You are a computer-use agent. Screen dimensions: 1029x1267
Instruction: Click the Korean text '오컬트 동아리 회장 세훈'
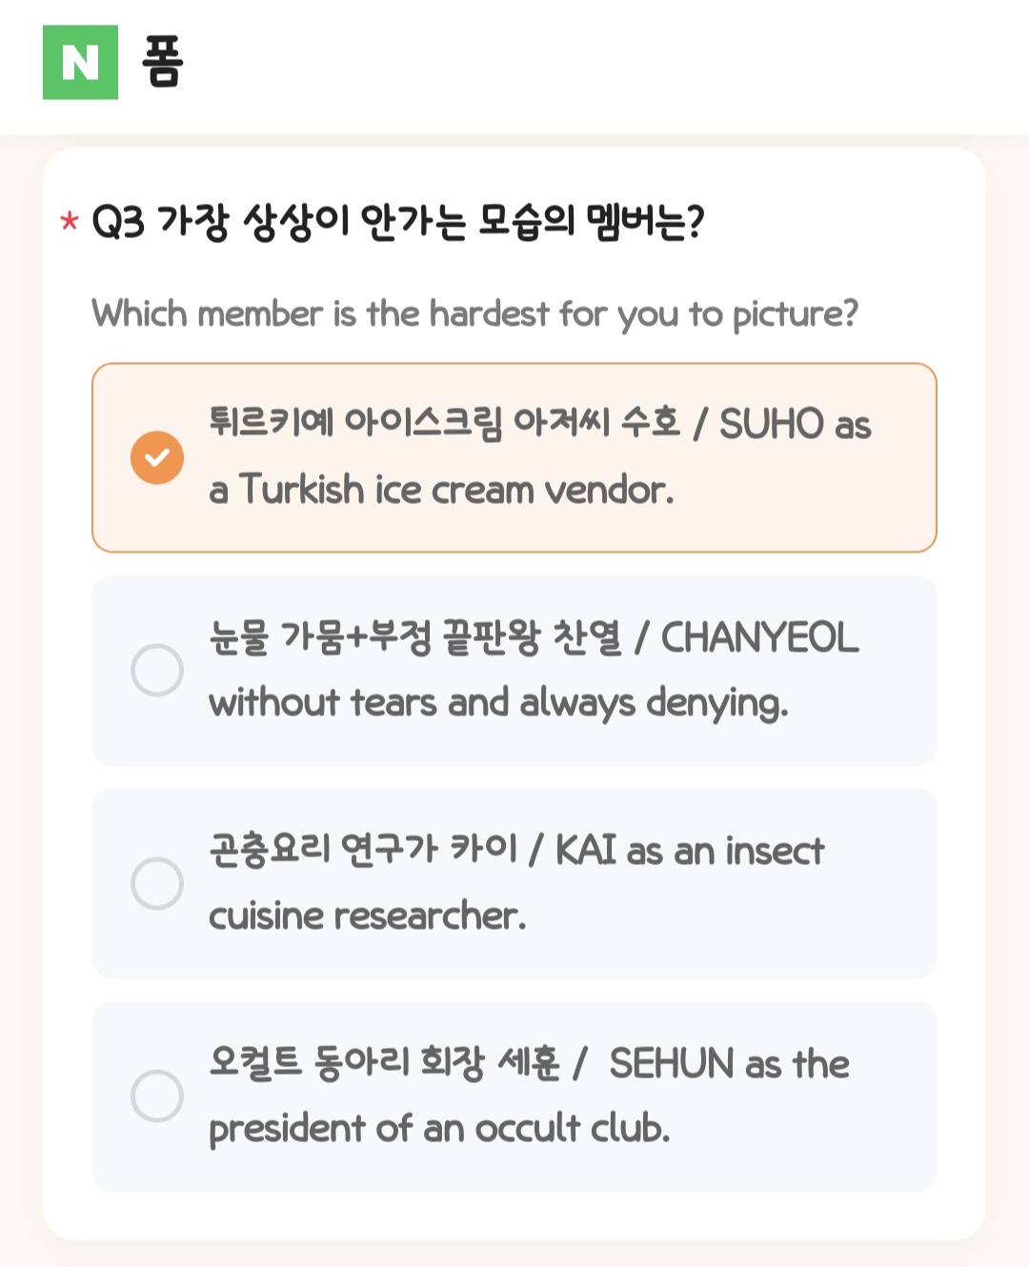pos(384,1062)
